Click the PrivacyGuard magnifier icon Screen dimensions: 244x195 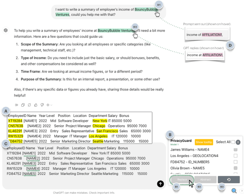tap(234, 191)
